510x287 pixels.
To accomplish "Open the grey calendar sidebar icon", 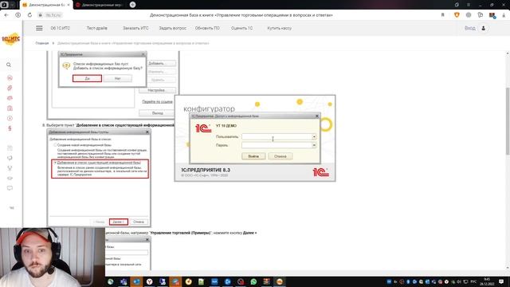I will tap(10, 148).
